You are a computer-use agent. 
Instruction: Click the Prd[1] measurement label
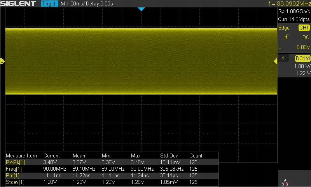pos(13,175)
